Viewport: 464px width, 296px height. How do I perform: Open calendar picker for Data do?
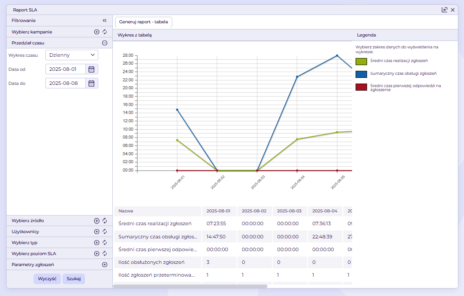click(92, 83)
